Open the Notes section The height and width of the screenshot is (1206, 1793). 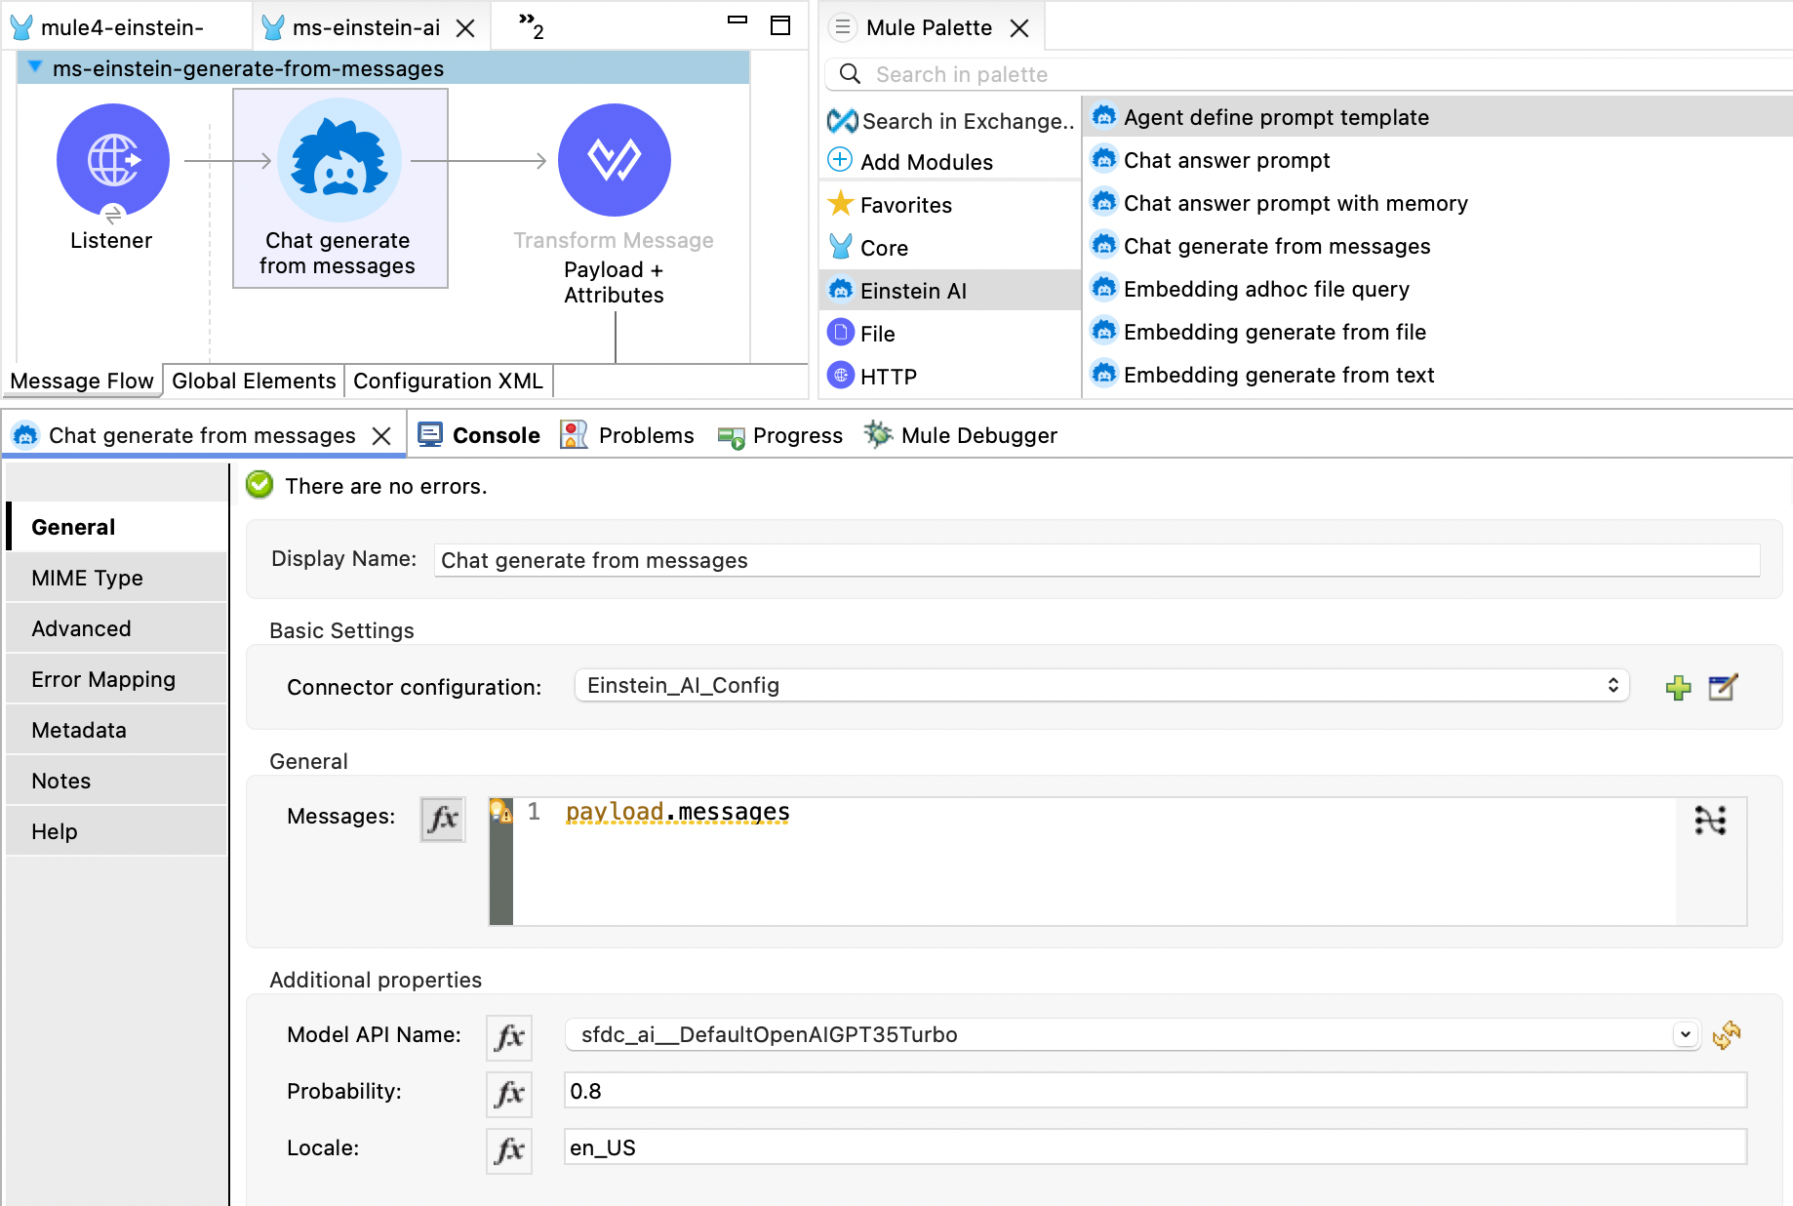[117, 781]
